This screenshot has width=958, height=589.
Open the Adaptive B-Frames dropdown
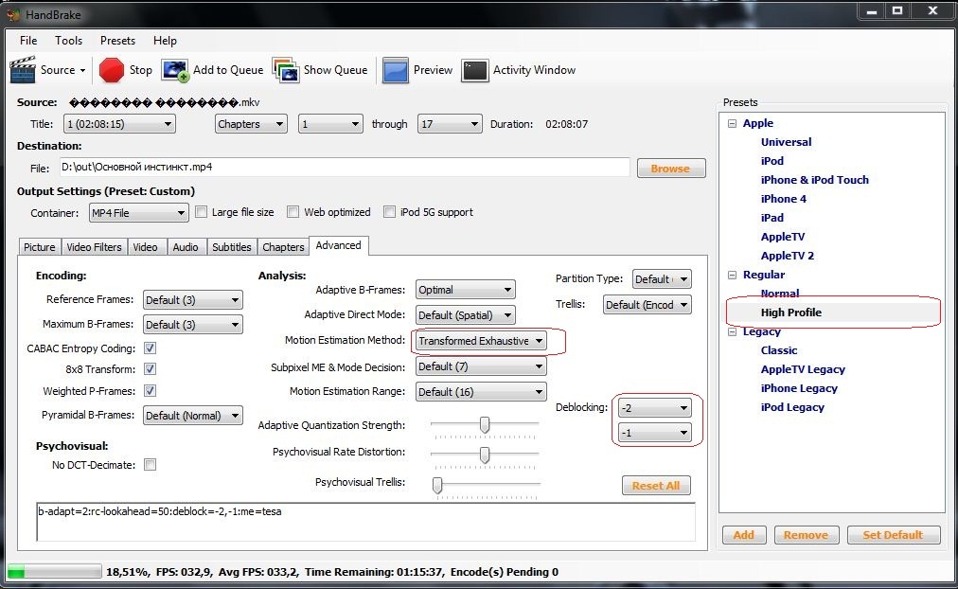click(465, 290)
